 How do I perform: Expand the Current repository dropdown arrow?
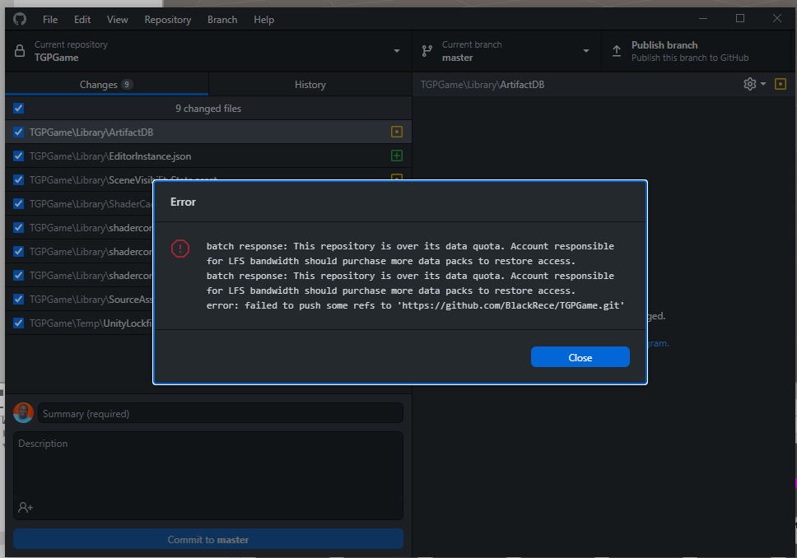pyautogui.click(x=397, y=51)
